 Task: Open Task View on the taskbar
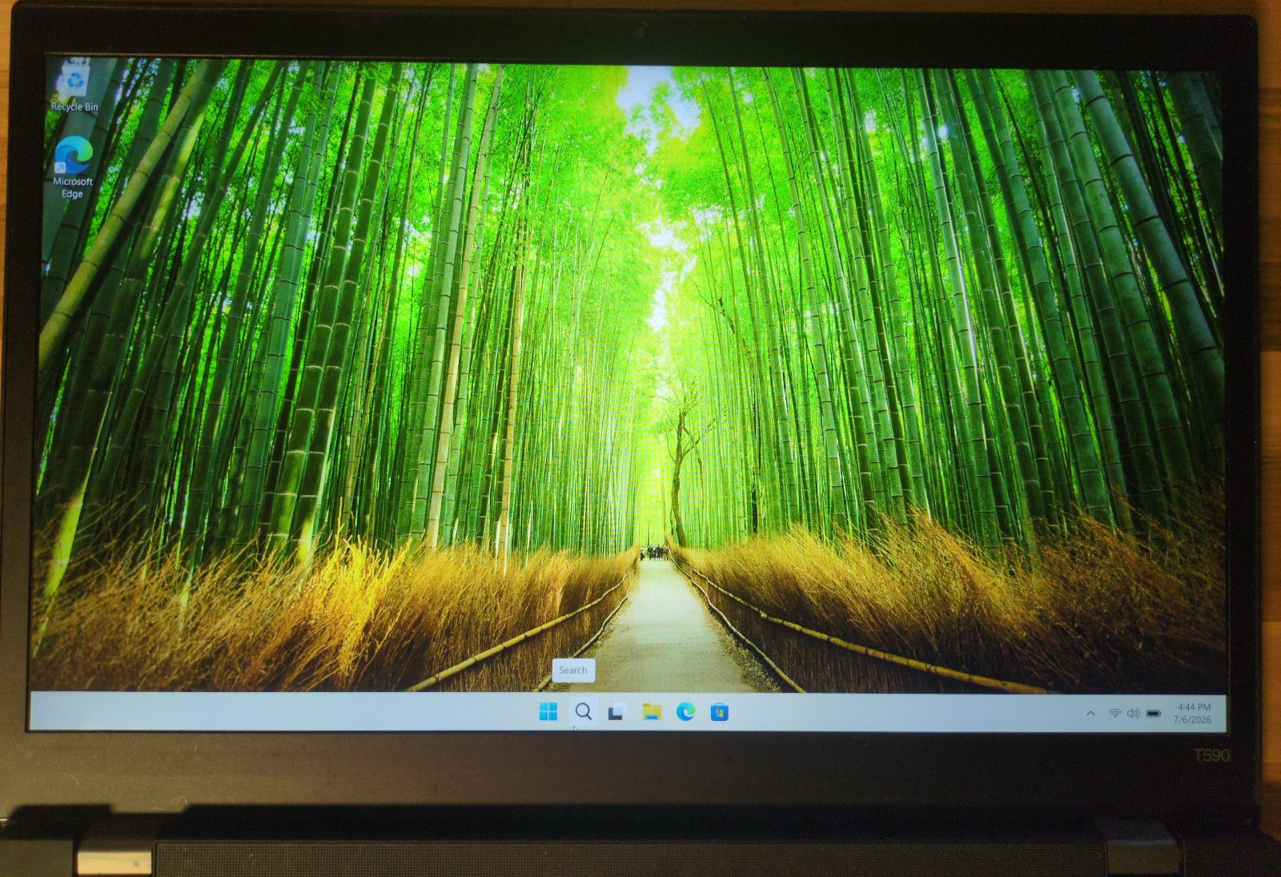coord(616,712)
